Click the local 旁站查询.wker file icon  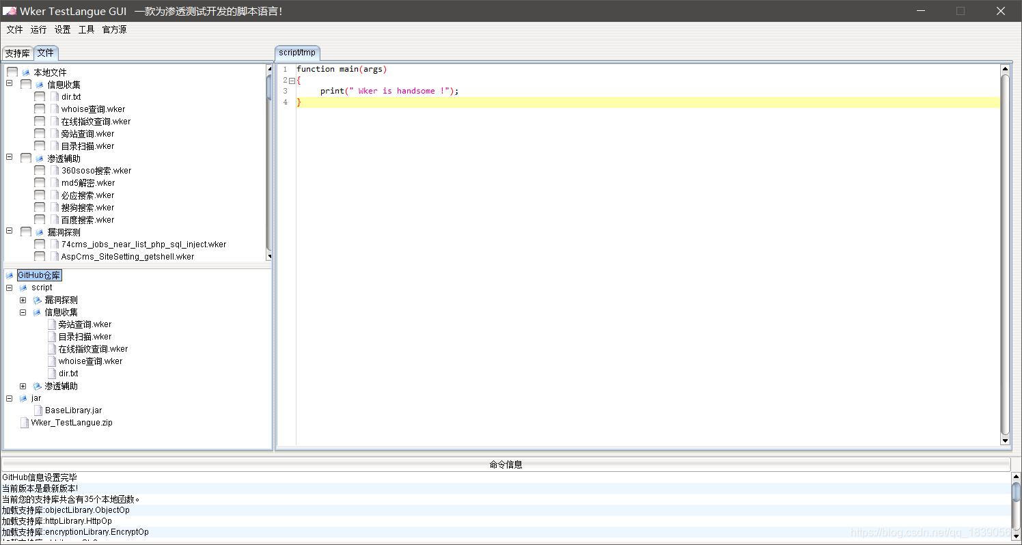coord(55,133)
